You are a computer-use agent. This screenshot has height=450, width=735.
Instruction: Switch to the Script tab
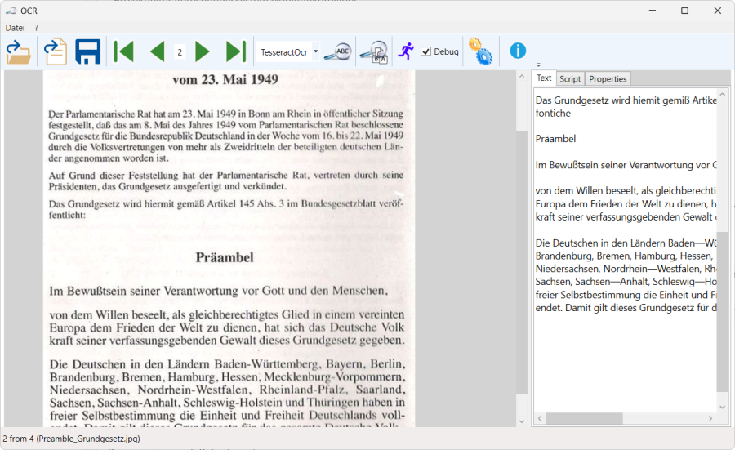tap(570, 79)
